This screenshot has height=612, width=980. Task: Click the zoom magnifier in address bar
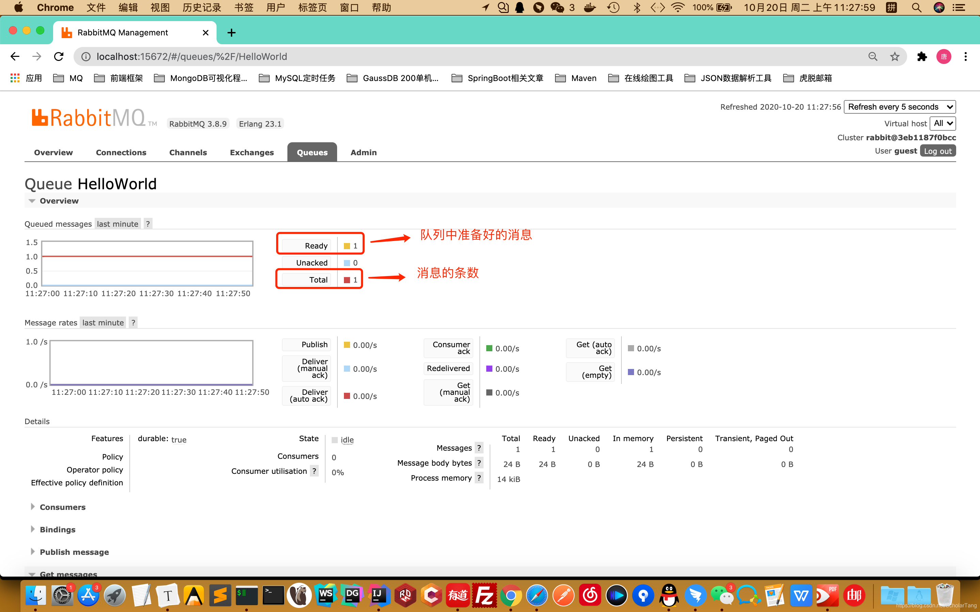coord(873,57)
